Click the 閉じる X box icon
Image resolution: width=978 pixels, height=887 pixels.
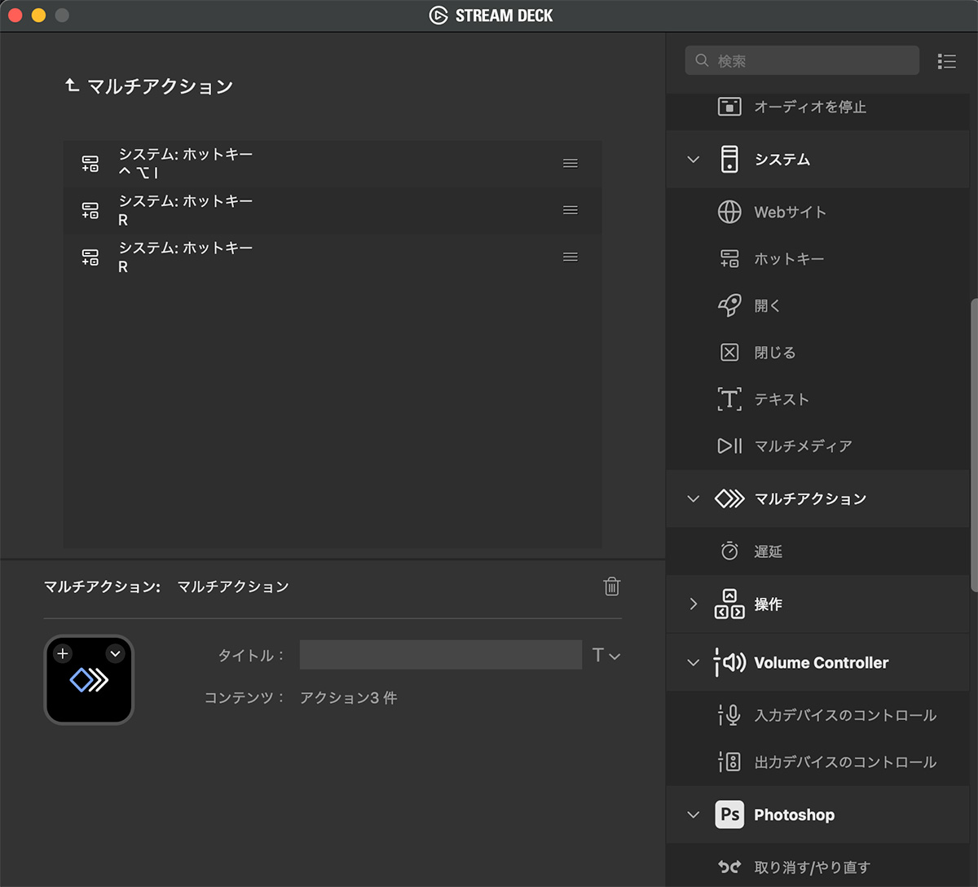(729, 353)
